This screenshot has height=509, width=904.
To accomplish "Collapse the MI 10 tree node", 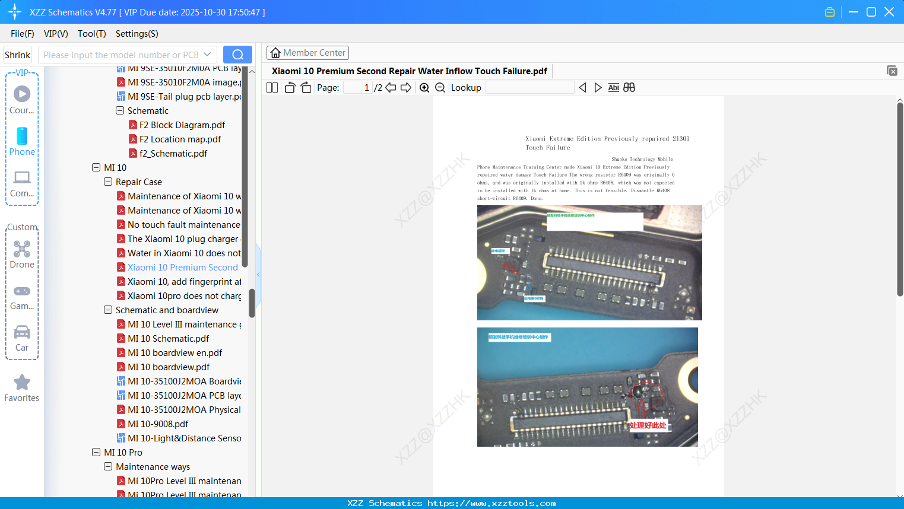I will 96,168.
